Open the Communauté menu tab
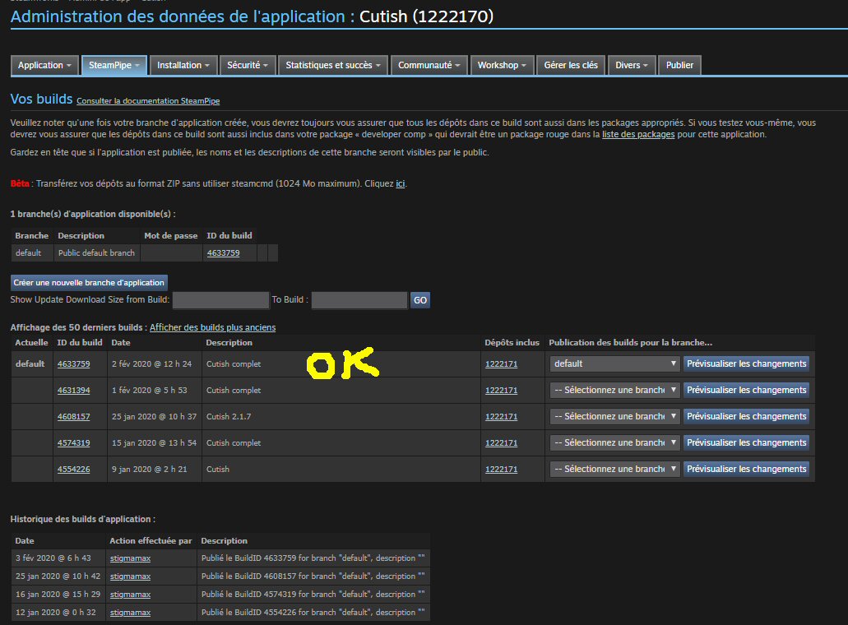Screen dimensions: 848x625 click(x=429, y=65)
